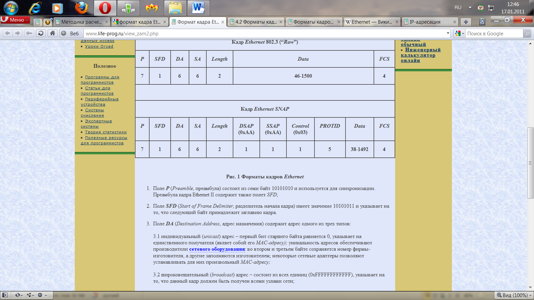Click the 'Кадр Ethernet SNAP' table title
The width and height of the screenshot is (534, 300).
[x=265, y=109]
